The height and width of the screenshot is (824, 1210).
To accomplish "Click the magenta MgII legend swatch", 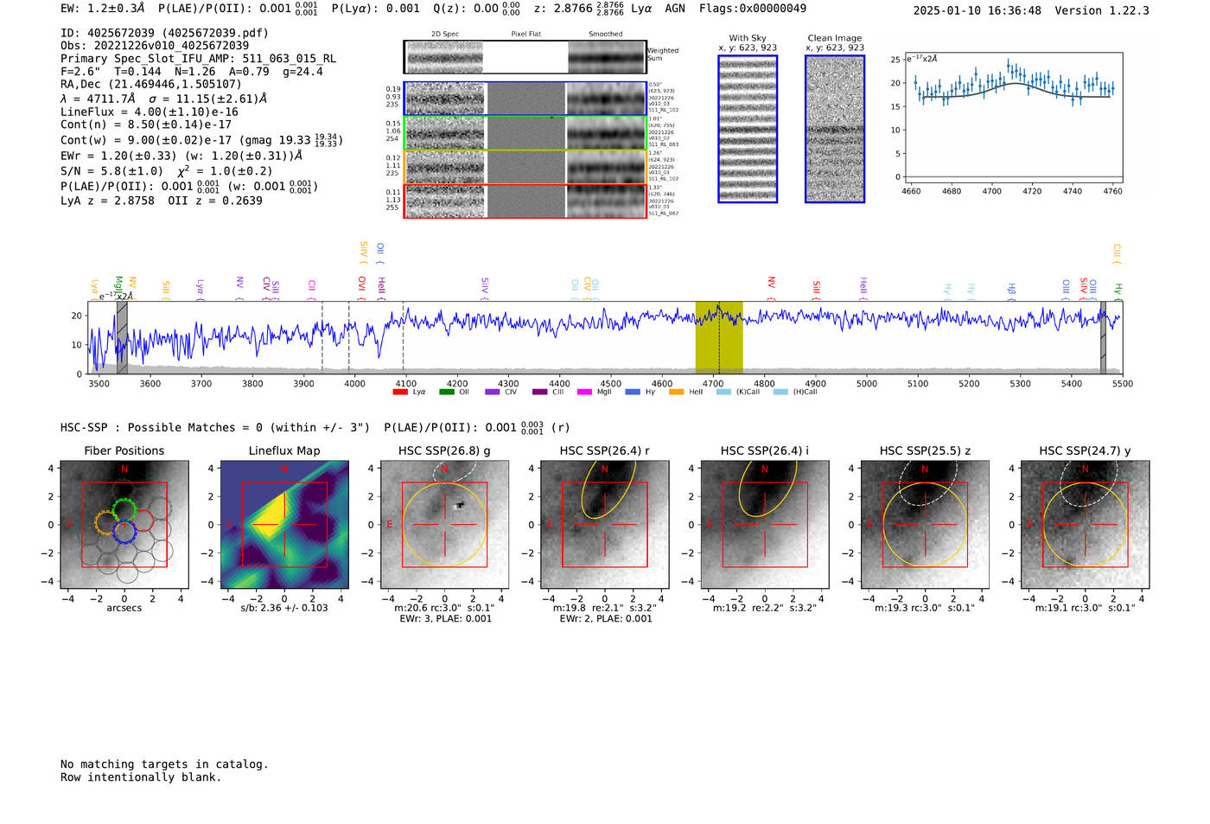I will pos(584,392).
